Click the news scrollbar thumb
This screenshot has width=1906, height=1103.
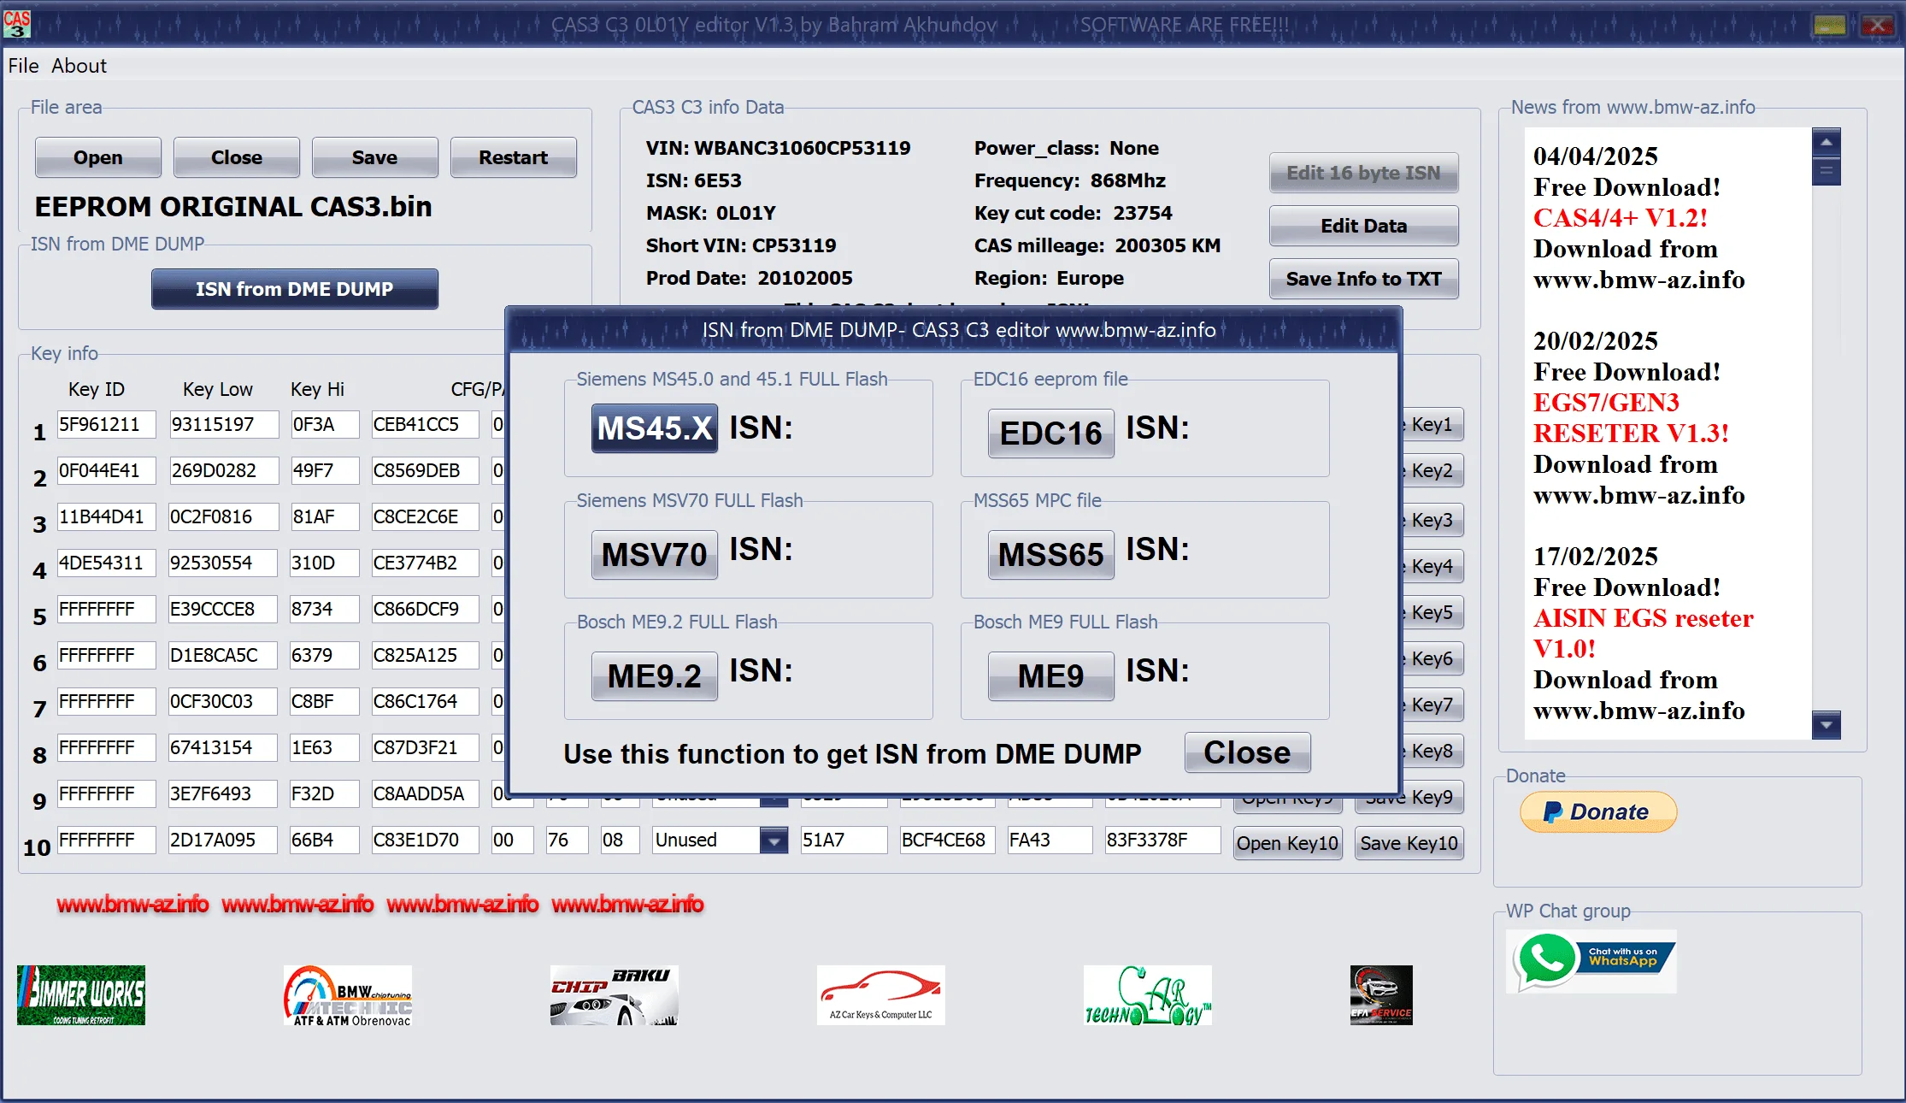click(x=1826, y=170)
